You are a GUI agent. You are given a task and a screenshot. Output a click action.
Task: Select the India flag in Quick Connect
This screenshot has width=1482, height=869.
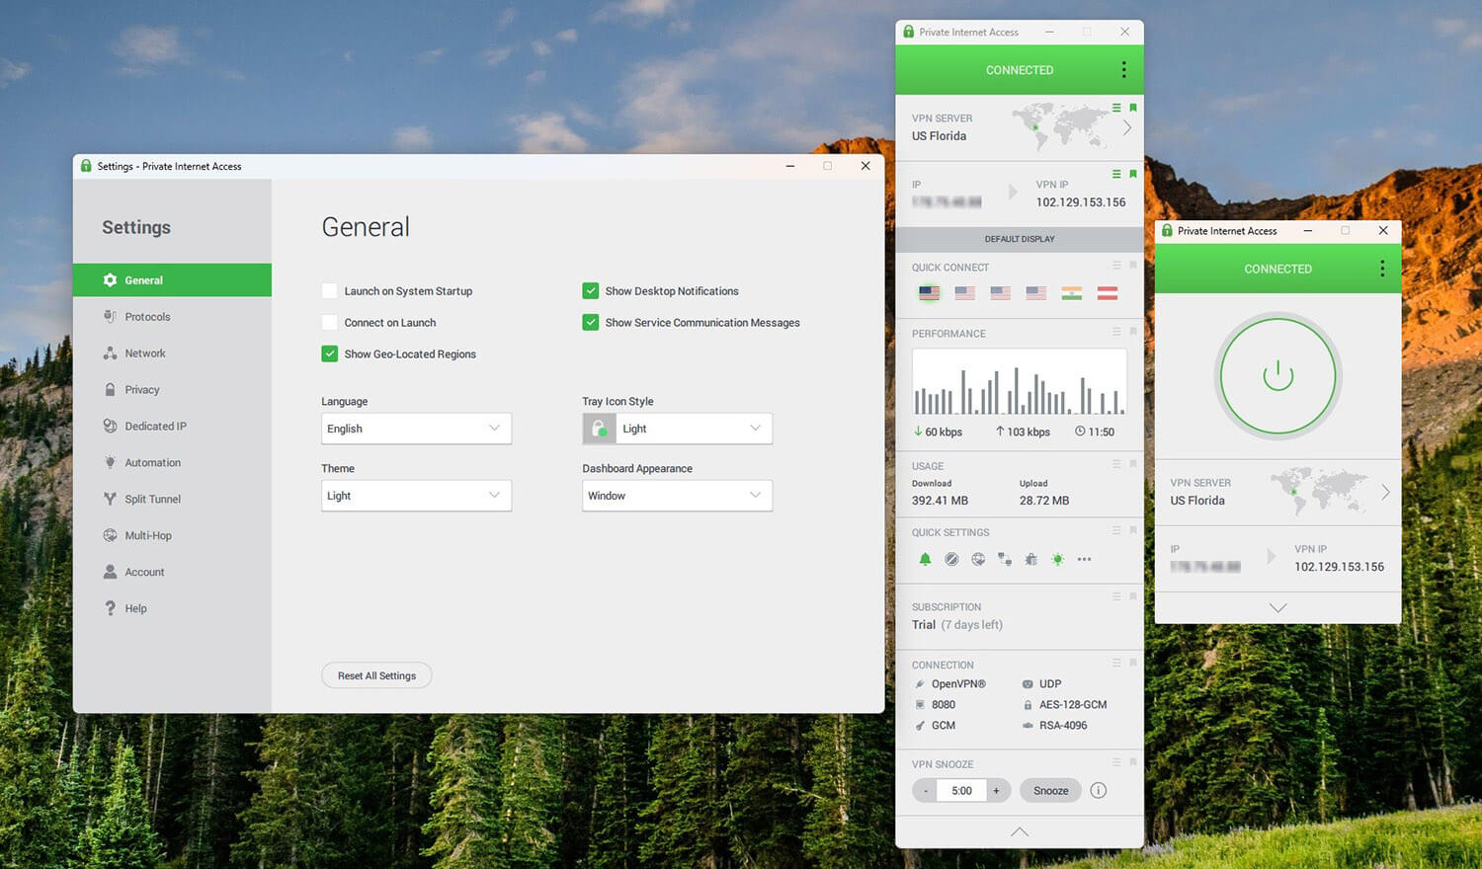click(1072, 293)
